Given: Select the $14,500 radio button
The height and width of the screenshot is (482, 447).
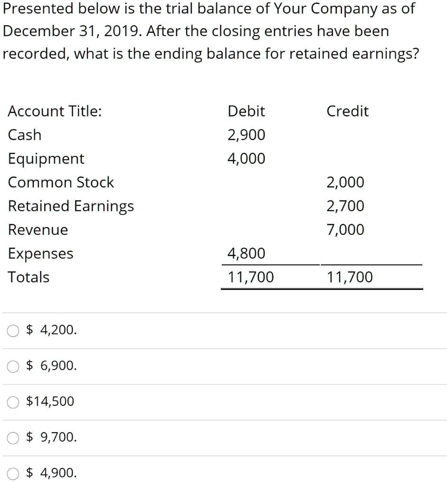Looking at the screenshot, I should (12, 402).
